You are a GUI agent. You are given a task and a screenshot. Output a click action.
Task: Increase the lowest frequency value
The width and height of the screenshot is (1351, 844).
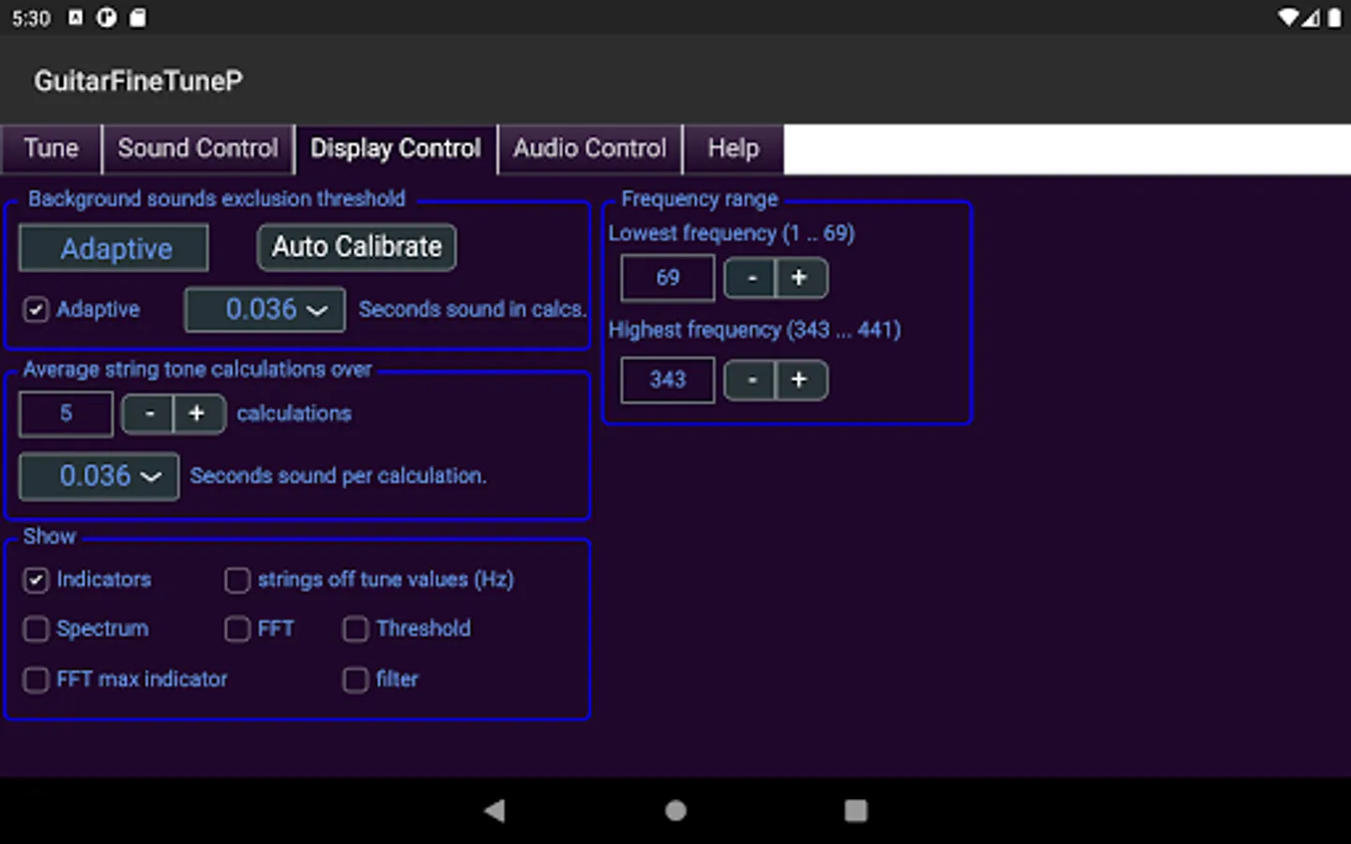pyautogui.click(x=800, y=278)
